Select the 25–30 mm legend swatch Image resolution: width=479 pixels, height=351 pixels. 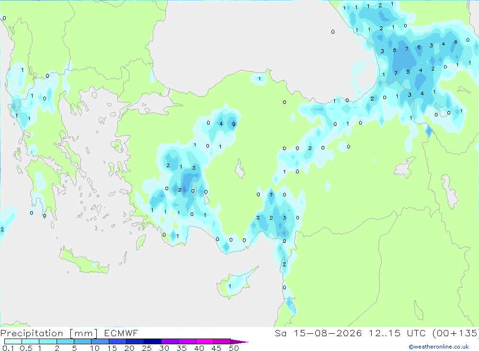[x=152, y=341]
